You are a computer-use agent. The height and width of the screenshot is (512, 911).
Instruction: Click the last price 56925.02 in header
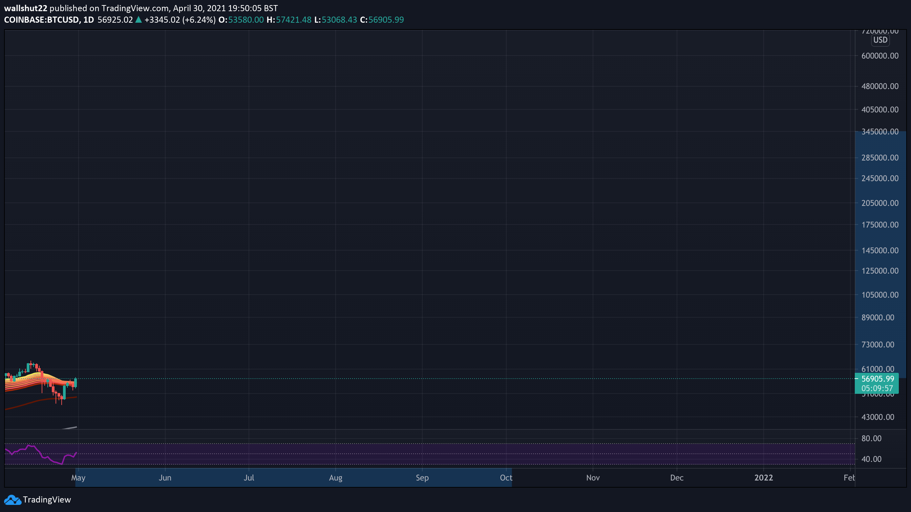pos(115,20)
